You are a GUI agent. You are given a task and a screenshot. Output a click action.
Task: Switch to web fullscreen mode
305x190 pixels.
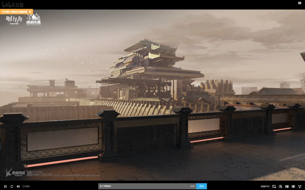pos(293,186)
